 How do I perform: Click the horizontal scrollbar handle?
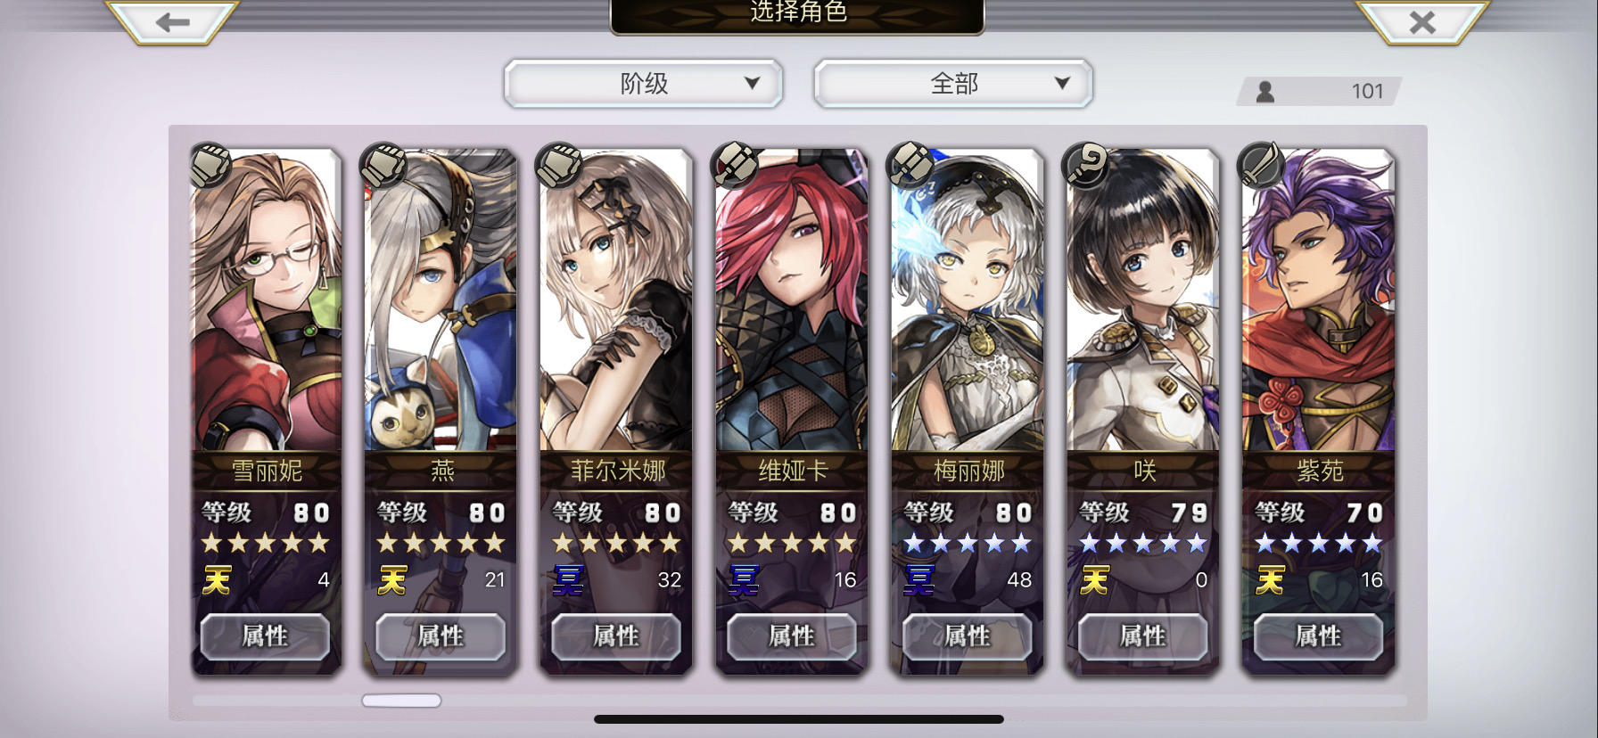tap(401, 701)
